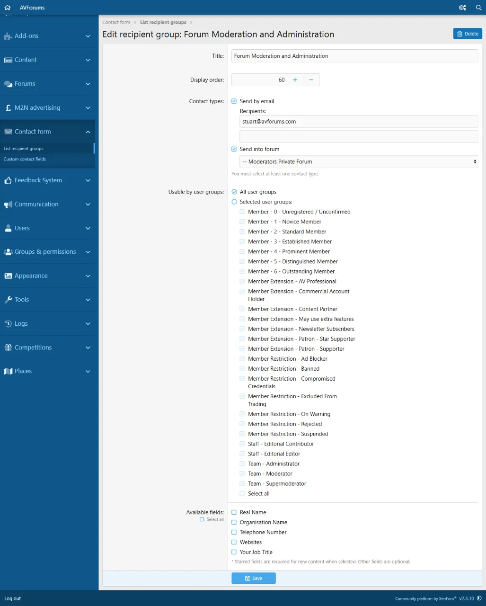Click the Competitions gift icon
The image size is (486, 606).
(x=8, y=348)
